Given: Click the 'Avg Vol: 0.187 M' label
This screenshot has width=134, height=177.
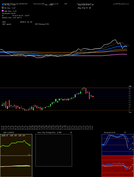Looking at the screenshot, I should [x=85, y=5].
